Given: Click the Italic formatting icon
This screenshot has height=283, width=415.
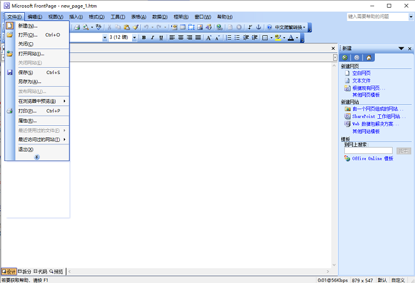Looking at the screenshot, I should coord(153,38).
